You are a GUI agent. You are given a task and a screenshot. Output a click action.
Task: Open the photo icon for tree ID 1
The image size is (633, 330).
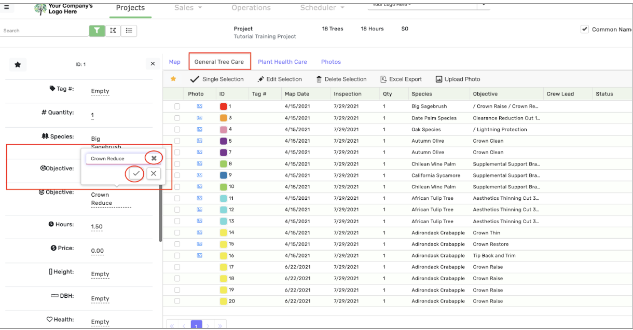point(200,106)
